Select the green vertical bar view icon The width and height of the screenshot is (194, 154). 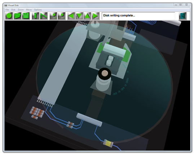[x=35, y=16]
